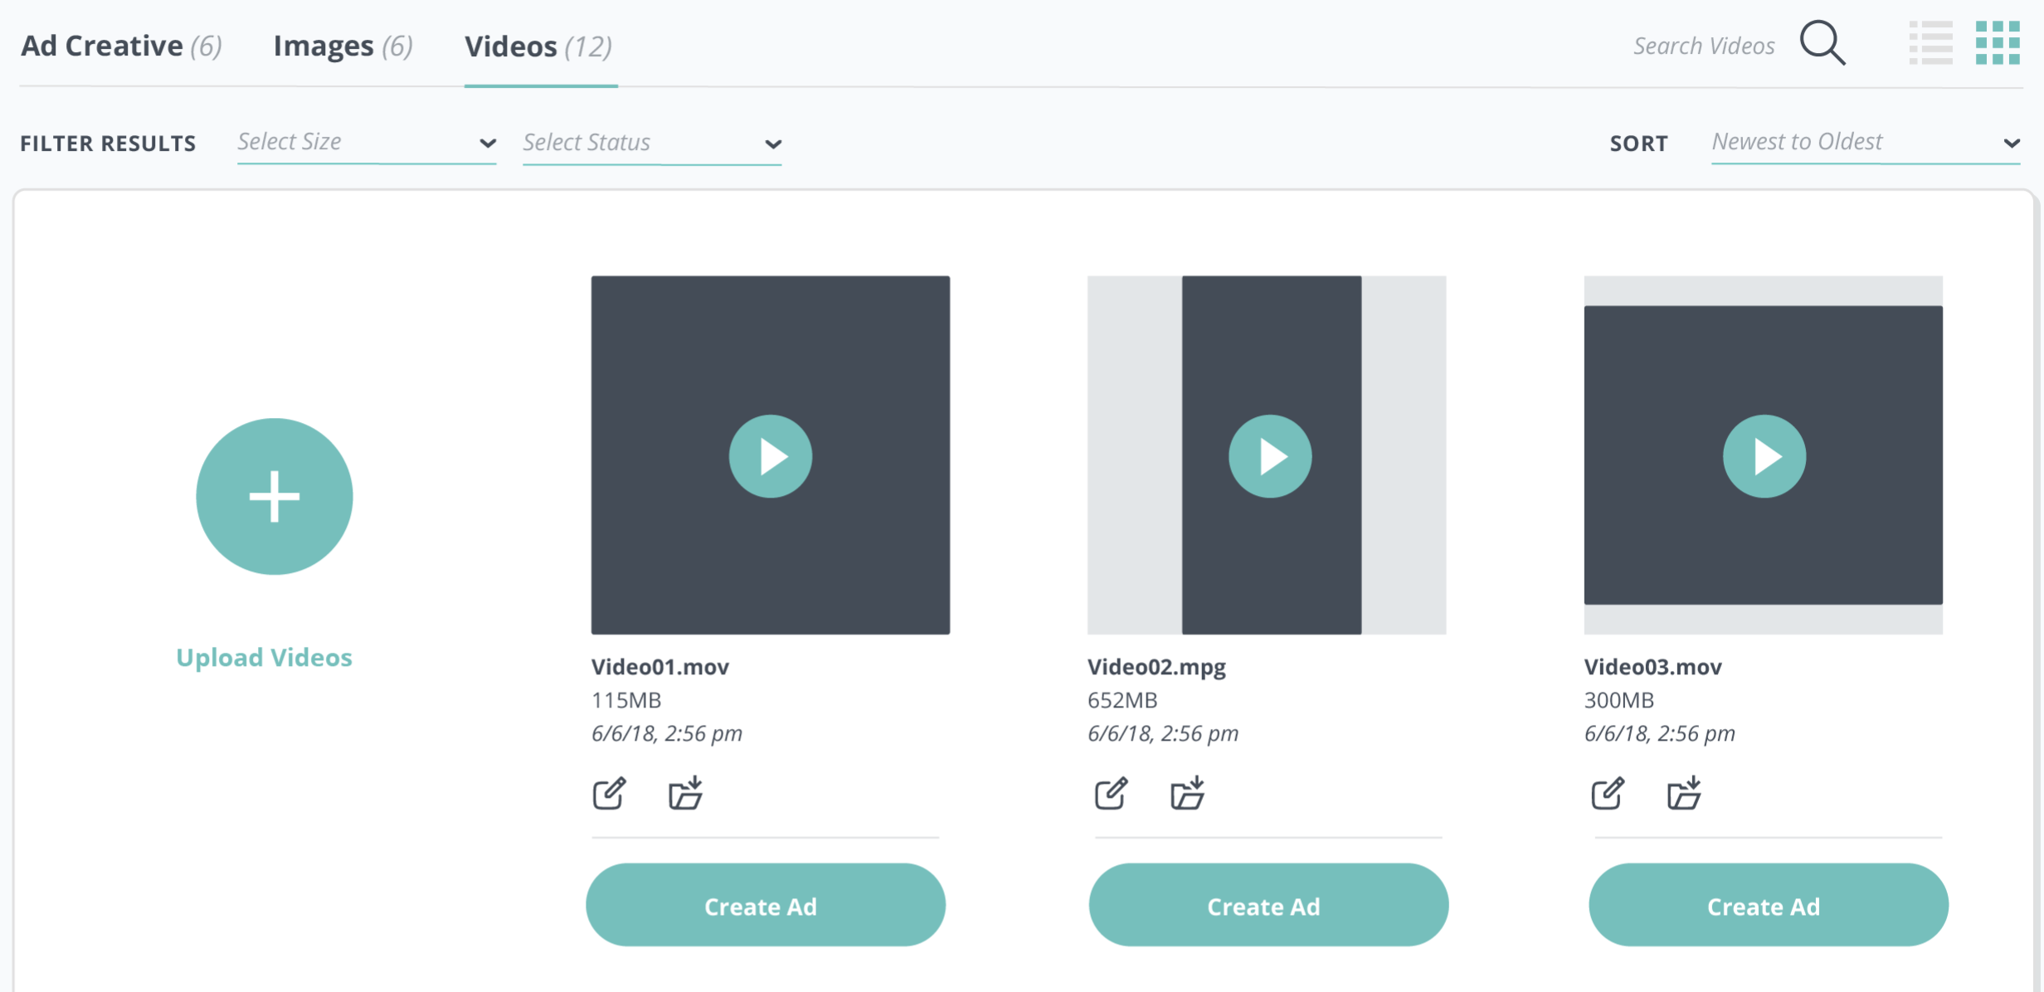Open the Images tab
The height and width of the screenshot is (992, 2044).
(x=343, y=46)
